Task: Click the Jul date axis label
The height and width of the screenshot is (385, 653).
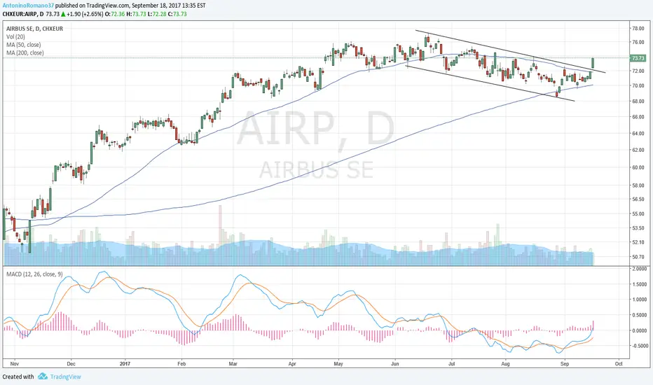Action: point(451,364)
